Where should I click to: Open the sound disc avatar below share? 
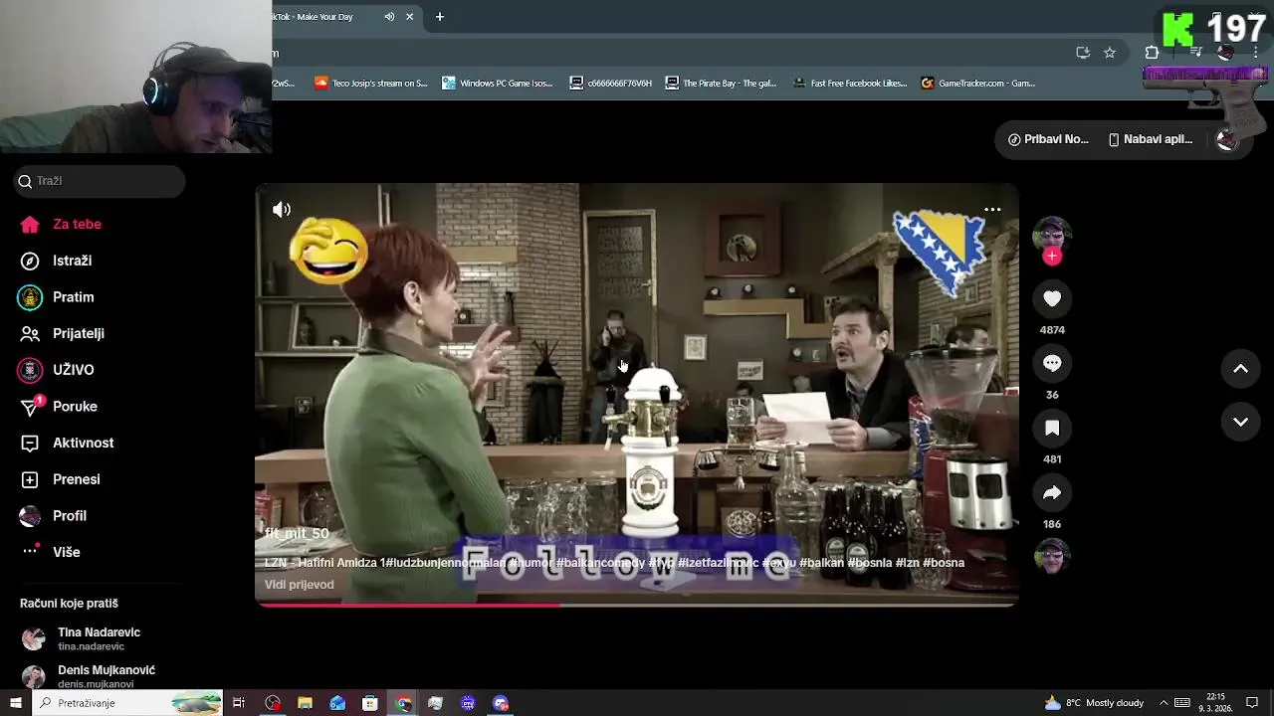coord(1052,557)
